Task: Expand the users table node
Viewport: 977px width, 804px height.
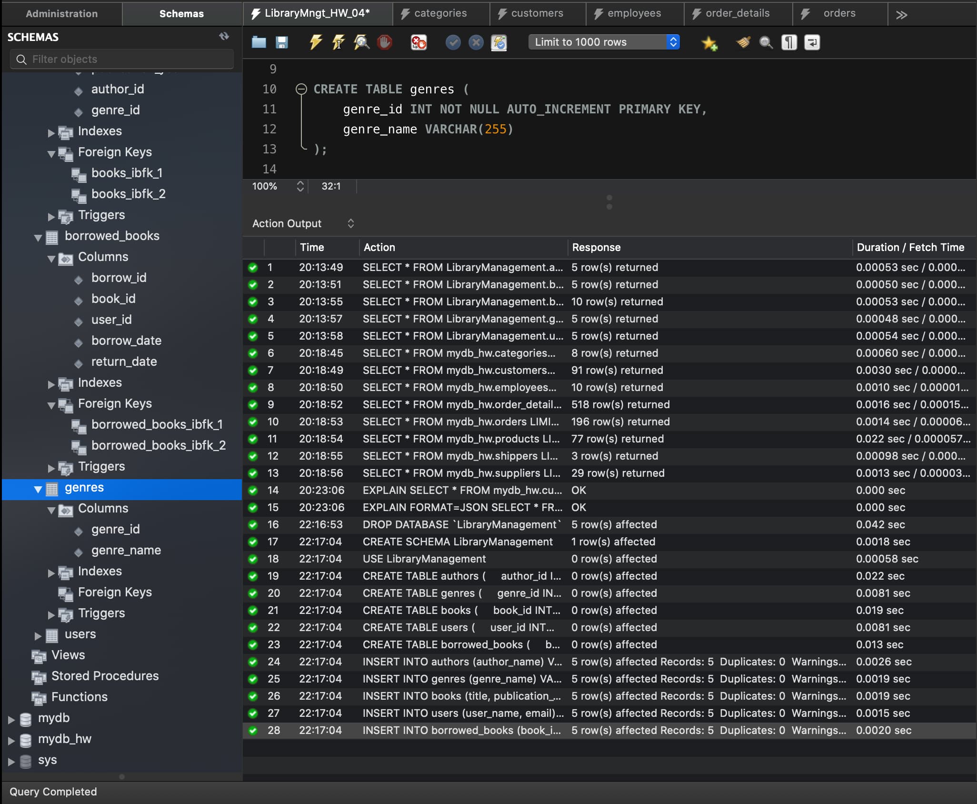Action: (38, 635)
